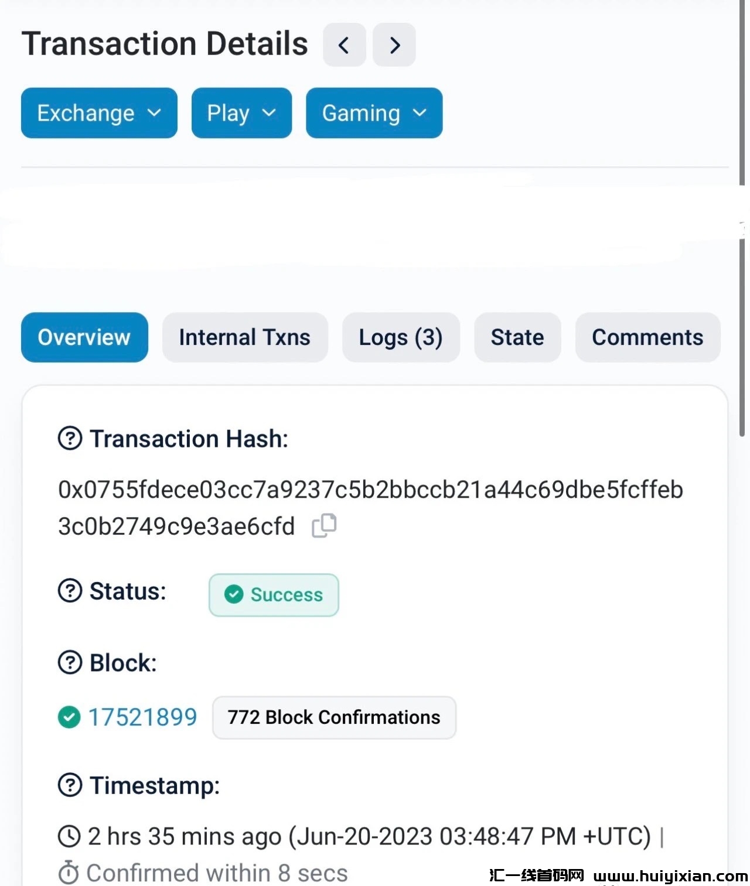Open the Play dropdown menu
The width and height of the screenshot is (750, 886).
(x=241, y=113)
